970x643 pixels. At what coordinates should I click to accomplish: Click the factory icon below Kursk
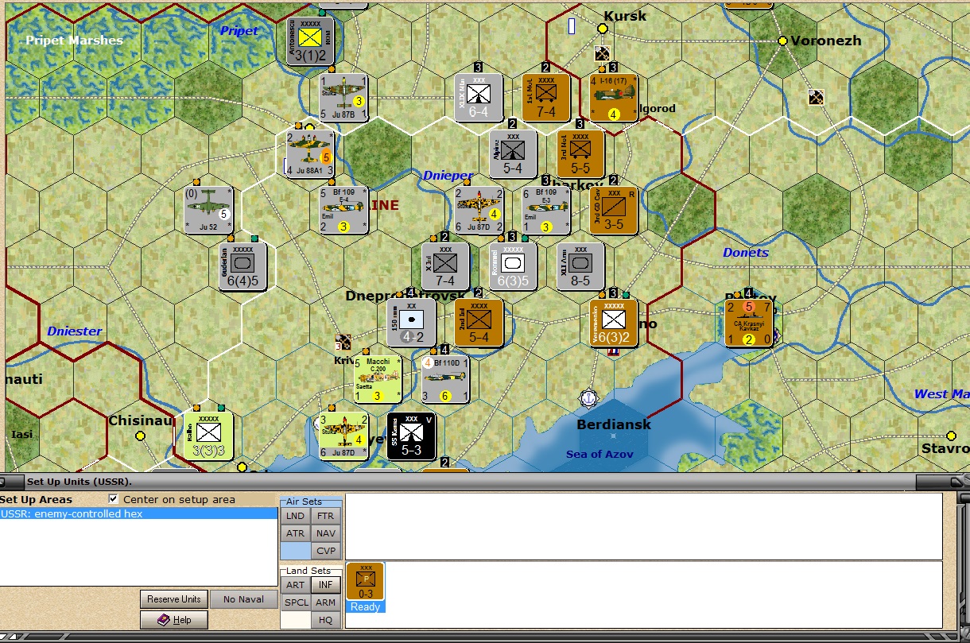pos(603,53)
